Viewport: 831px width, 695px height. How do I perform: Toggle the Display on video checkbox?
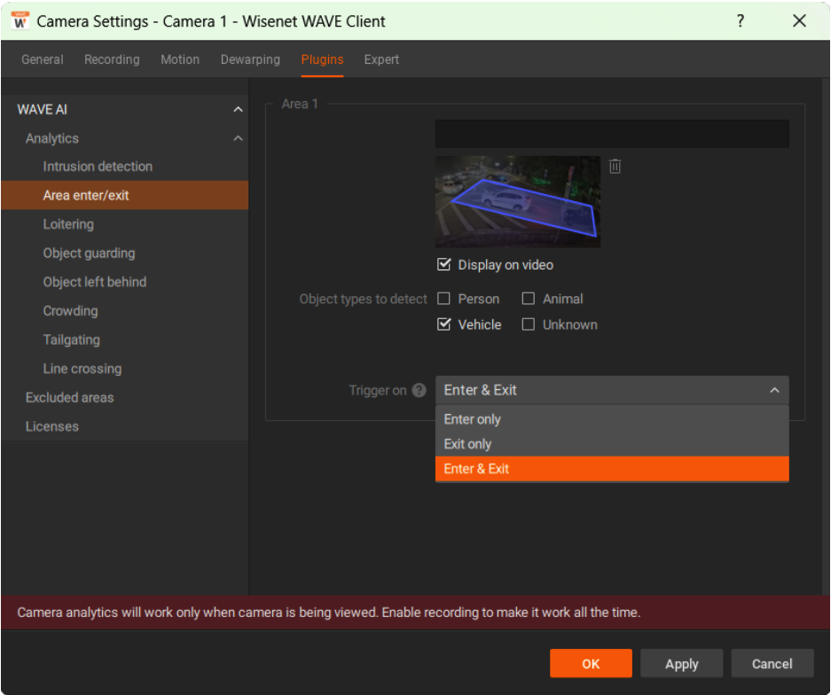444,264
